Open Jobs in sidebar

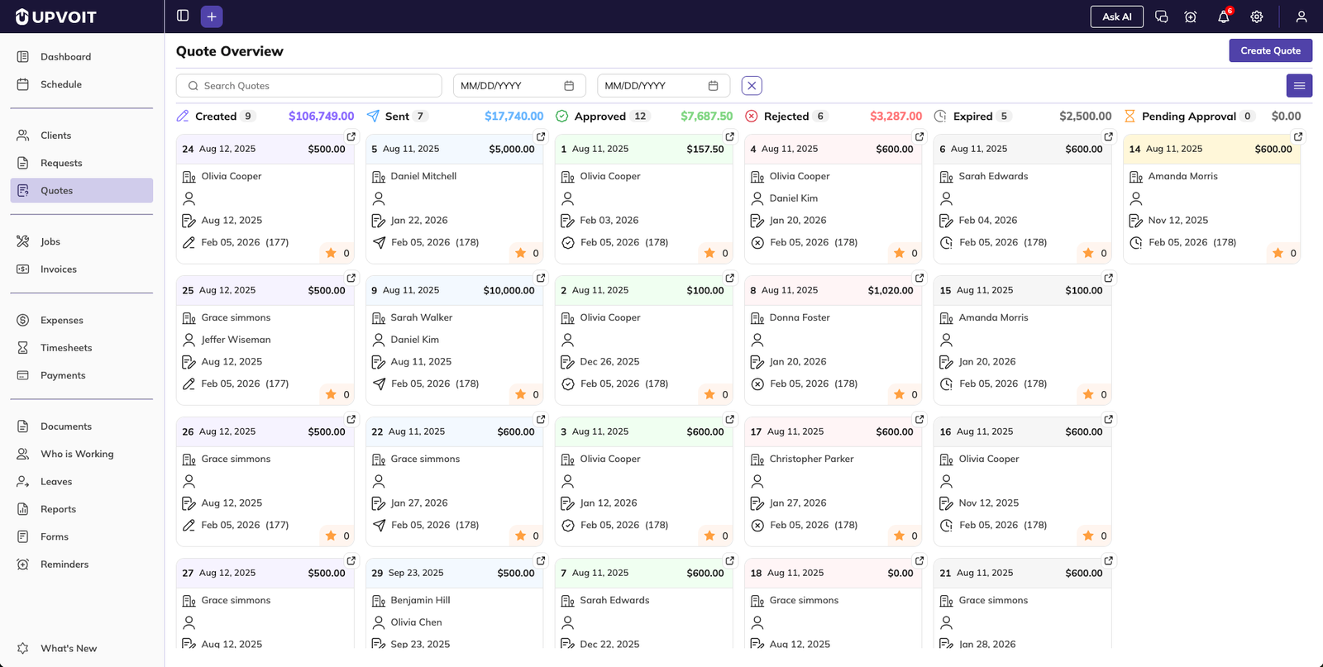click(82, 241)
